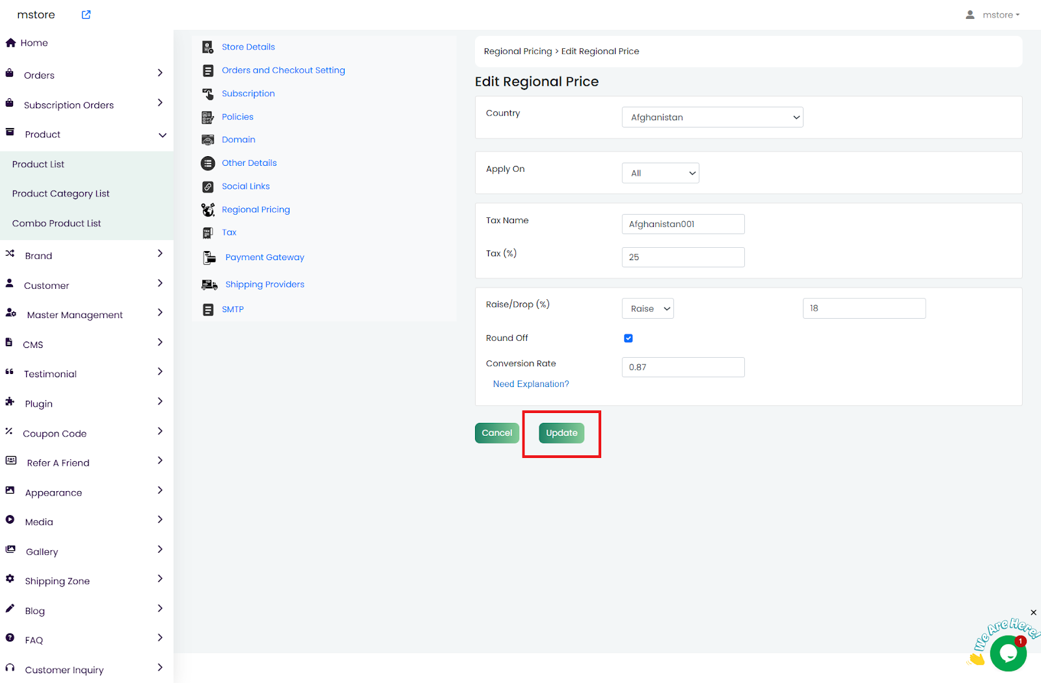Viewport: 1041px width, 683px height.
Task: Click the Social Links icon
Action: 208,187
